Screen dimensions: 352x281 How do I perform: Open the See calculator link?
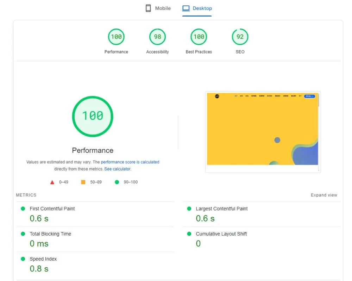[x=118, y=169]
